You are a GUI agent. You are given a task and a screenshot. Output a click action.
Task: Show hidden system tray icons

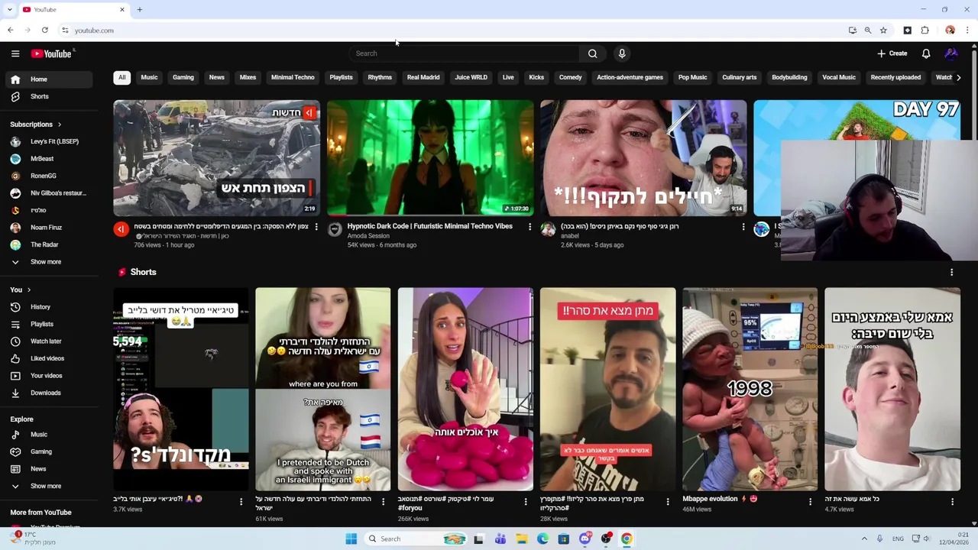point(864,539)
